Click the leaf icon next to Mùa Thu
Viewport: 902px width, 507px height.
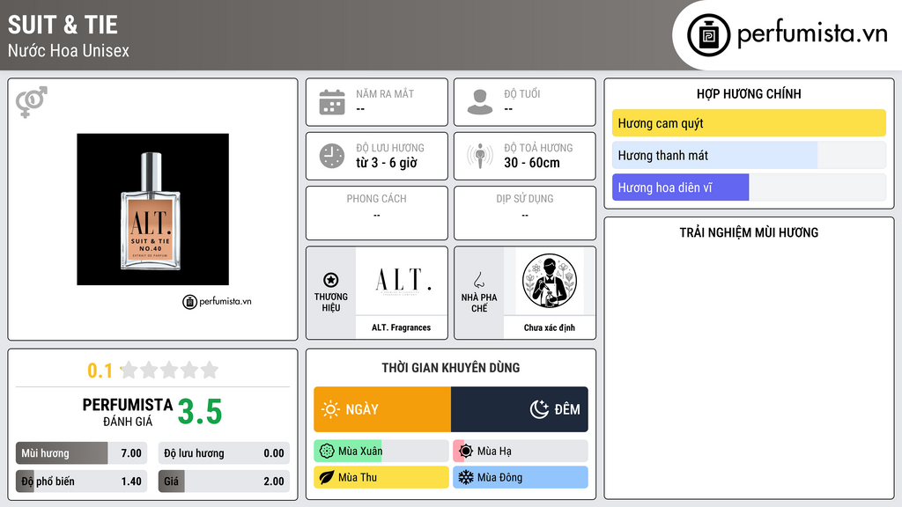pos(327,477)
